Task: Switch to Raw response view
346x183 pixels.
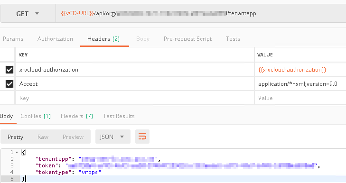Action: [43, 137]
